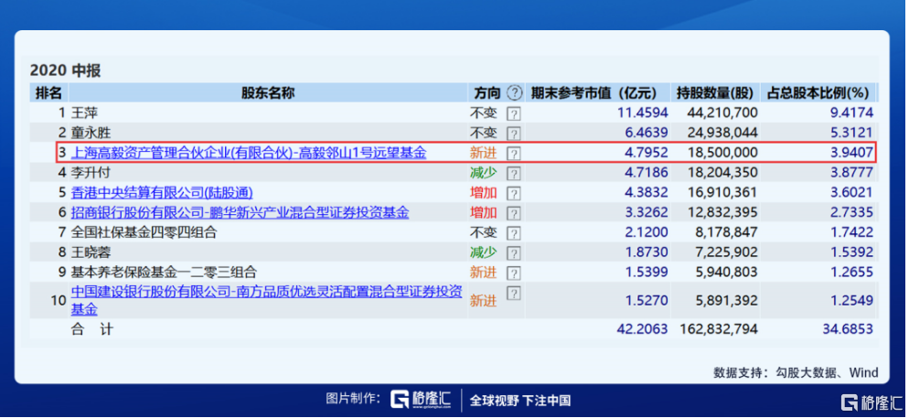Click share count 18,500,000
909x418 pixels.
pos(722,153)
